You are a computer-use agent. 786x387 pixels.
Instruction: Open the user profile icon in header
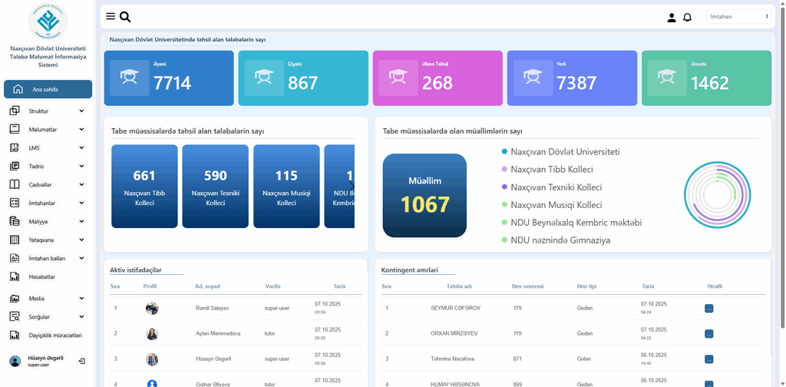tap(672, 17)
